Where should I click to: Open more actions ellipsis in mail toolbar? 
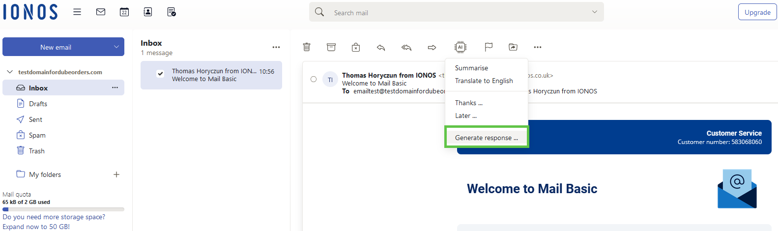click(x=538, y=47)
